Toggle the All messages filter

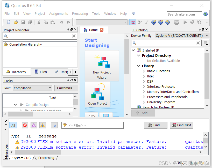[x=13, y=126]
